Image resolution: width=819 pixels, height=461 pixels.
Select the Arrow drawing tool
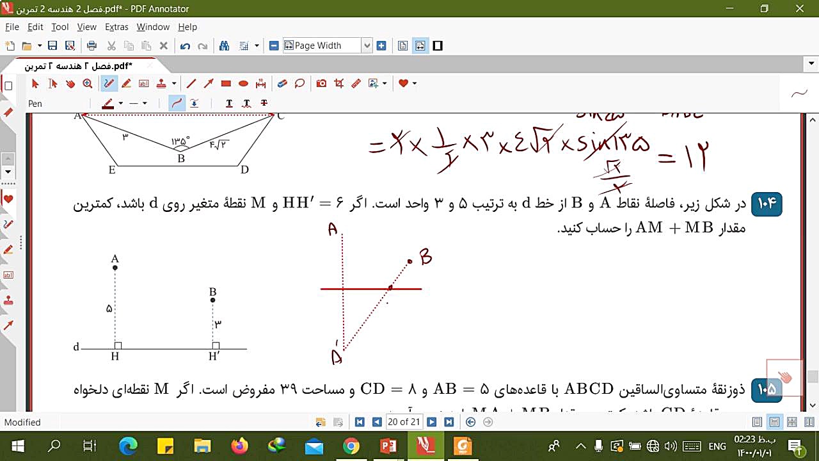tap(209, 83)
